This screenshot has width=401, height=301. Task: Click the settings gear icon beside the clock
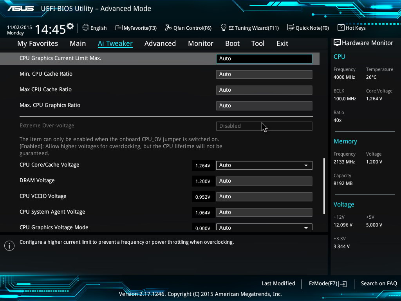[70, 26]
